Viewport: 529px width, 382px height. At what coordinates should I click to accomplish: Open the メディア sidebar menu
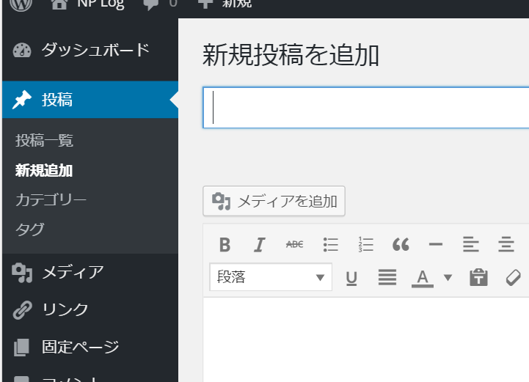click(90, 273)
